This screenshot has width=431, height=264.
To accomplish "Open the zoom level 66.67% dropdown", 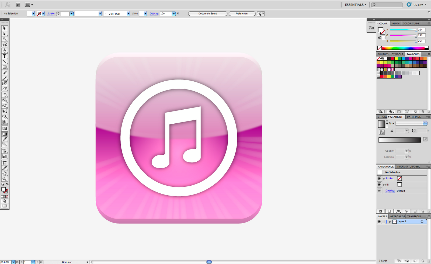I will coord(13,262).
